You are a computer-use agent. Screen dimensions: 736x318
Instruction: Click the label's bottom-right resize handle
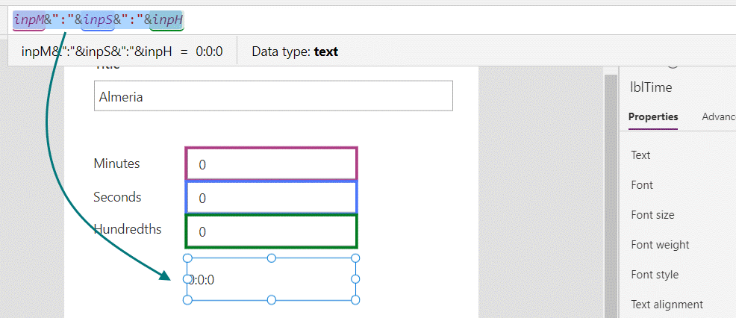(355, 300)
